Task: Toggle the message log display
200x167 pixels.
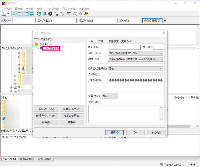Action: coord(15,13)
